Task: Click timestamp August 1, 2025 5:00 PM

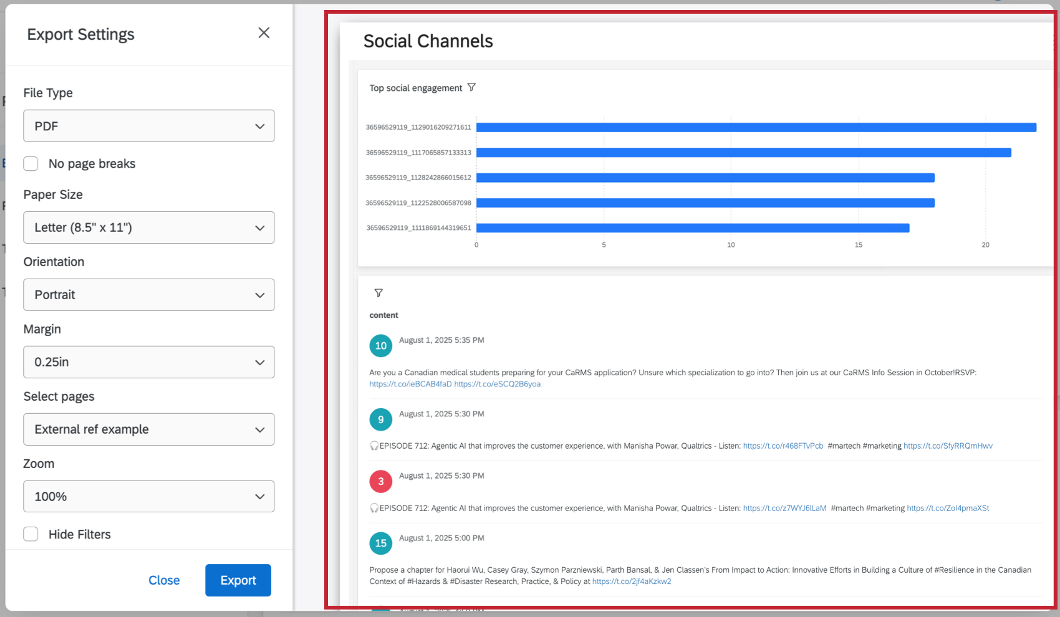Action: pos(441,538)
